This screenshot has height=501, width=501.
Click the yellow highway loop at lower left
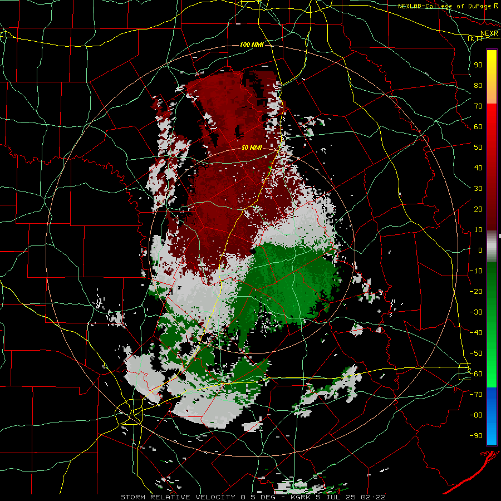(128, 413)
